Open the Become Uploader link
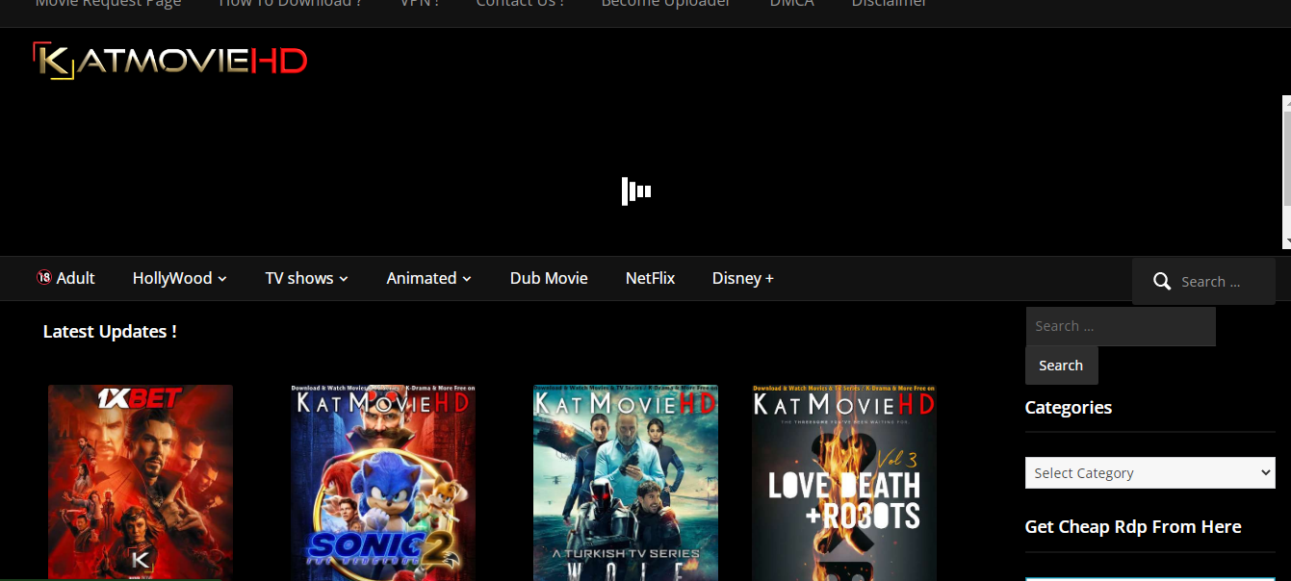 point(666,4)
